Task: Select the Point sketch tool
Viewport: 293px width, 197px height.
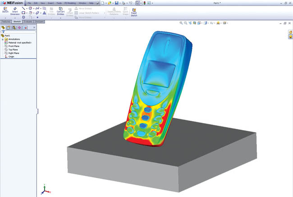Action: coord(37,17)
